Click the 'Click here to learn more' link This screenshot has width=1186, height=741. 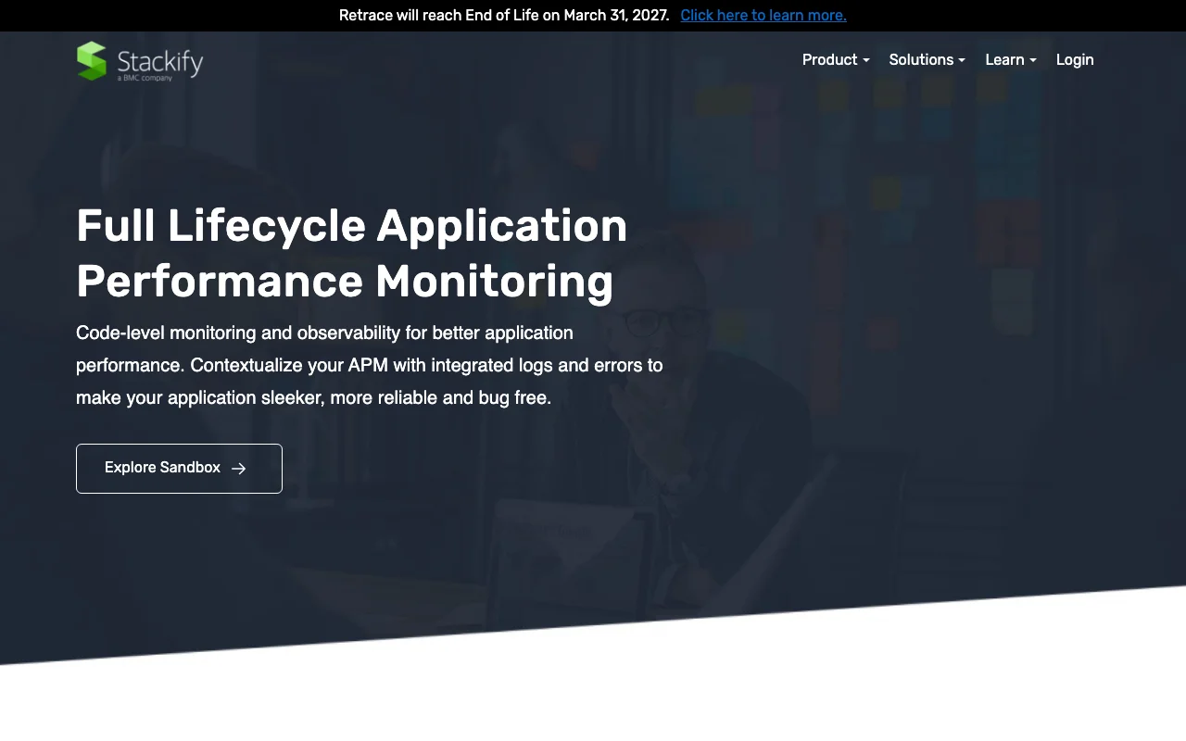point(763,15)
